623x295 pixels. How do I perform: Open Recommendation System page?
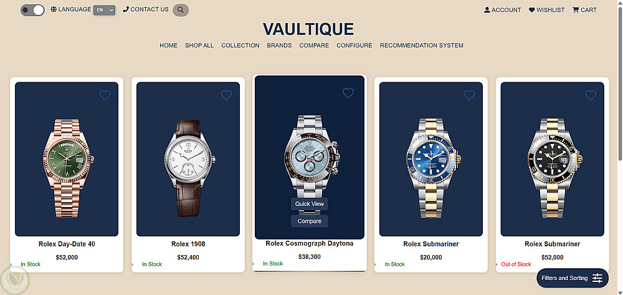click(x=422, y=46)
